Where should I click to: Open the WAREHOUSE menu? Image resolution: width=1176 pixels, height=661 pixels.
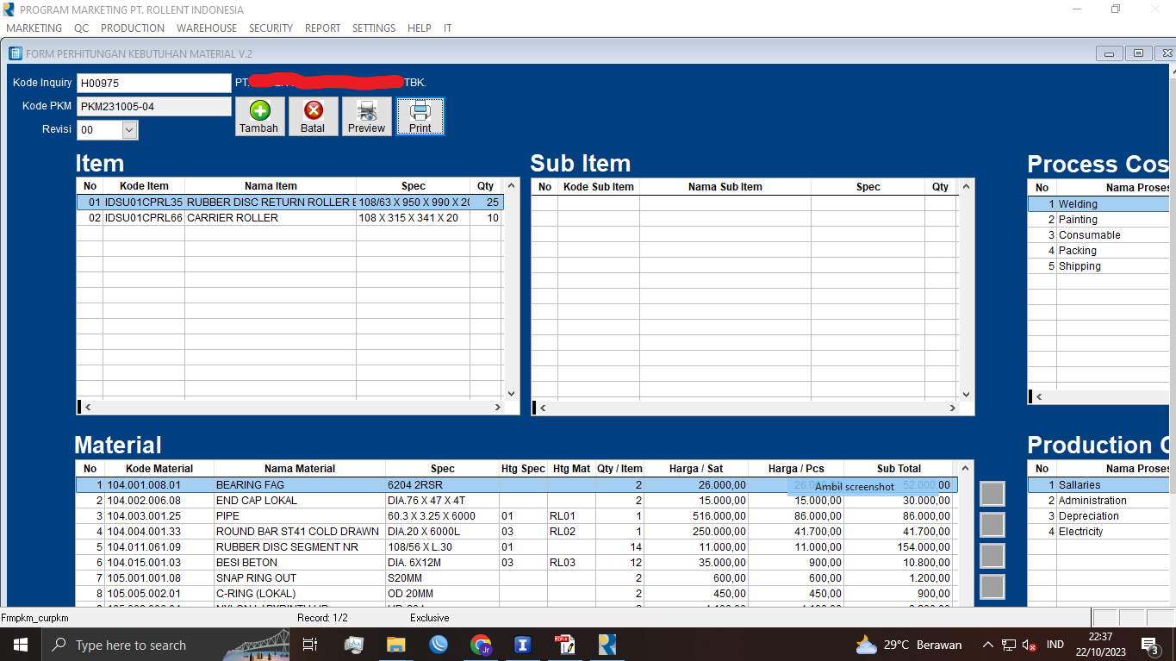(x=207, y=28)
